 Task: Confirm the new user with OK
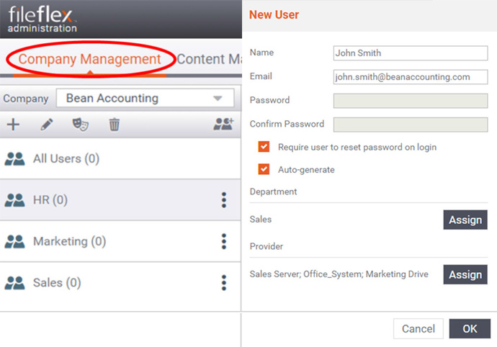pyautogui.click(x=470, y=328)
